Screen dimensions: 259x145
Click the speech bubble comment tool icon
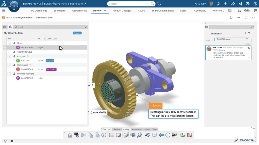coord(154,135)
